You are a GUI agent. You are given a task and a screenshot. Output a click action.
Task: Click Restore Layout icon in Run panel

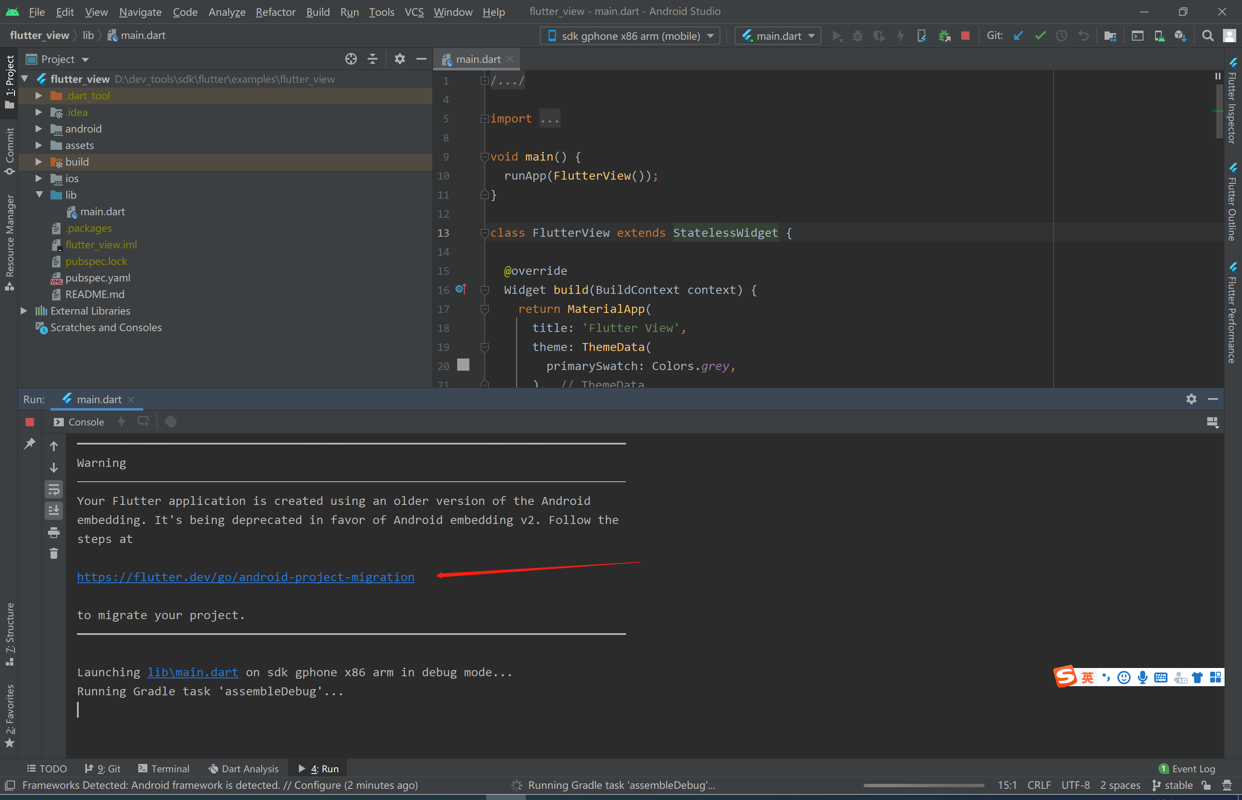click(1212, 422)
